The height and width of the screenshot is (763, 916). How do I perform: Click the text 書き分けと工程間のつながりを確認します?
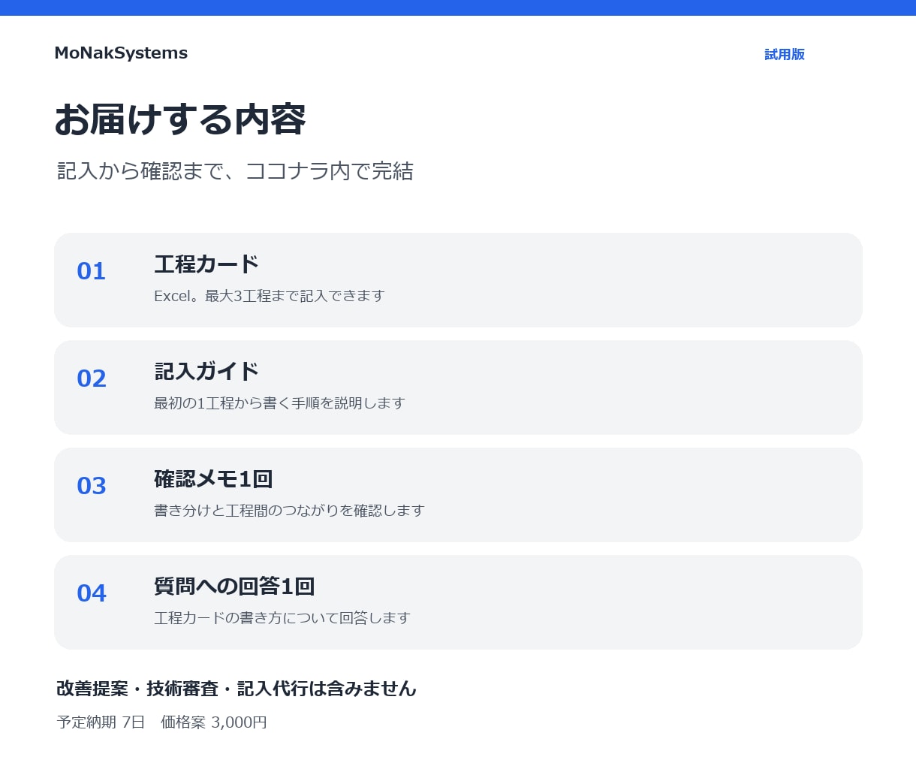(289, 511)
